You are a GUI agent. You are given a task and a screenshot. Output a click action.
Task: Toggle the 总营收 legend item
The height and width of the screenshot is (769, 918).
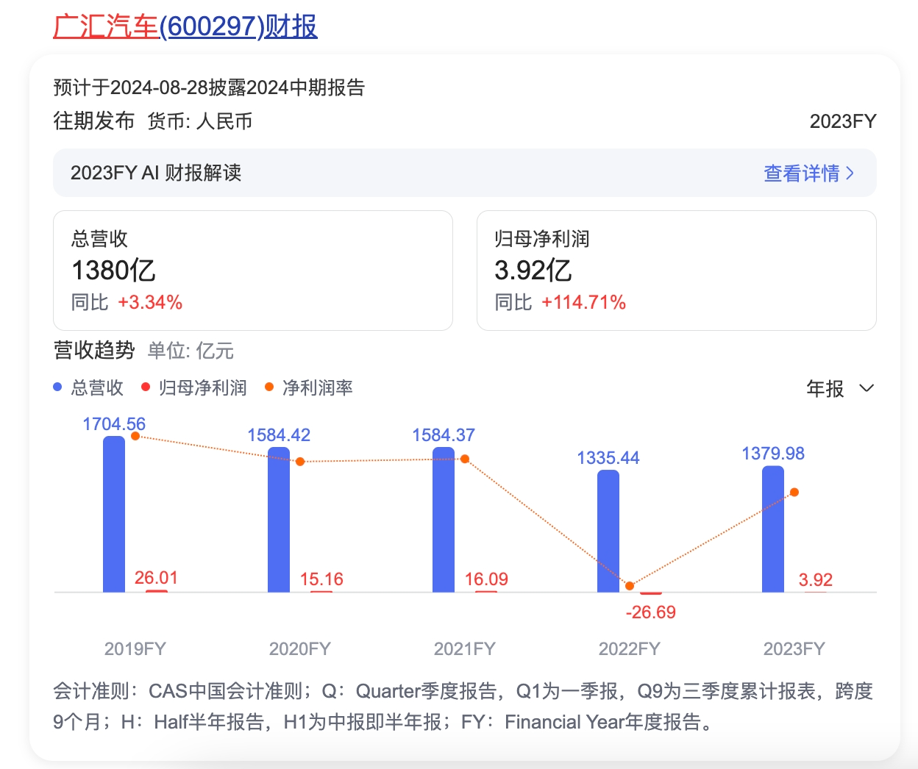[88, 387]
